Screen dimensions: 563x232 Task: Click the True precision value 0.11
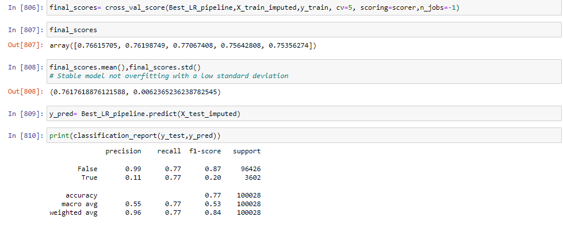(x=133, y=177)
